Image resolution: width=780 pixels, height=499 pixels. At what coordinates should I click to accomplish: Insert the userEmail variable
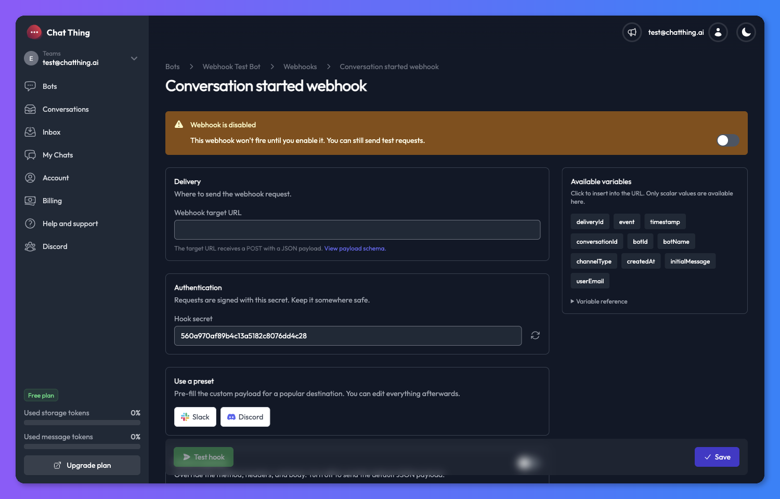pyautogui.click(x=590, y=281)
